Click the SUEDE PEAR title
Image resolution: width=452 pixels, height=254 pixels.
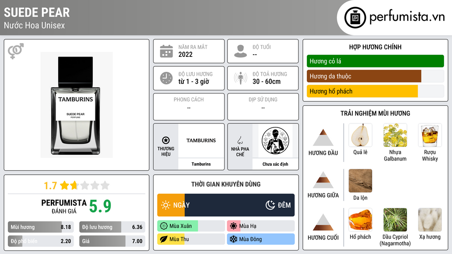pos(37,12)
